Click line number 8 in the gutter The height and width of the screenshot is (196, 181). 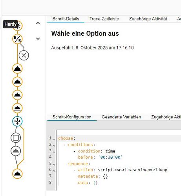50,182
